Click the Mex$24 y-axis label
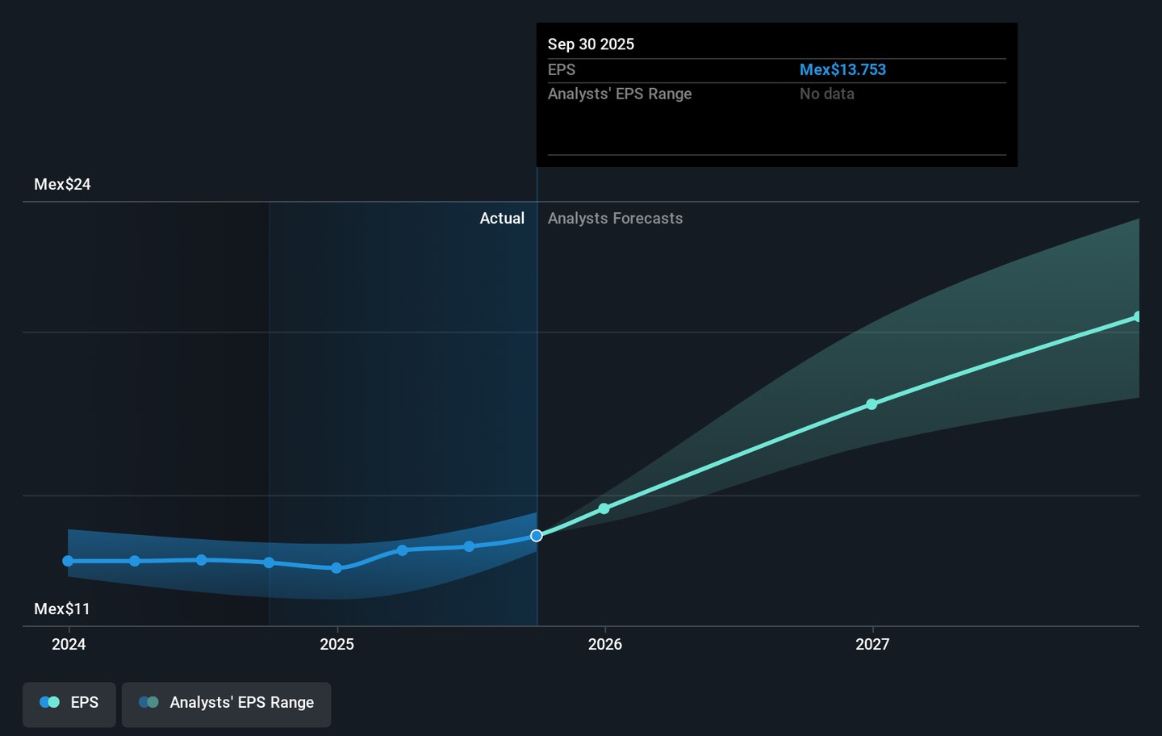This screenshot has width=1162, height=736. [62, 185]
